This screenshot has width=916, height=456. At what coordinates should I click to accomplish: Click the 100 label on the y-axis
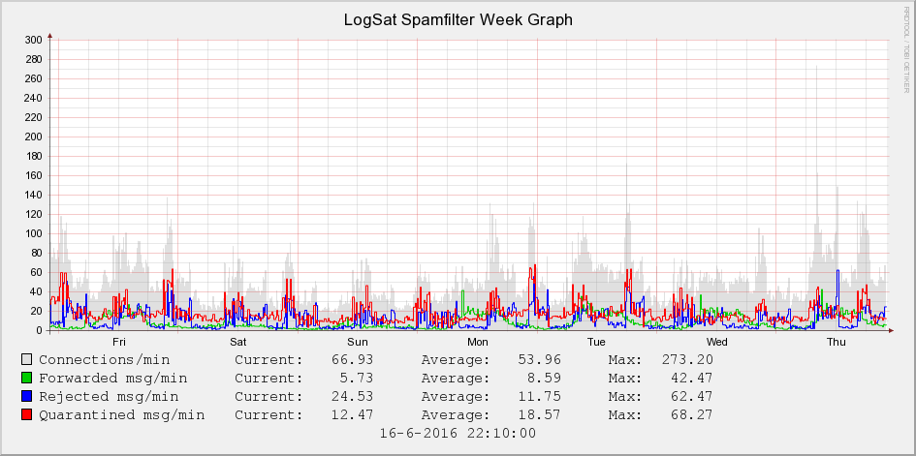tap(33, 233)
